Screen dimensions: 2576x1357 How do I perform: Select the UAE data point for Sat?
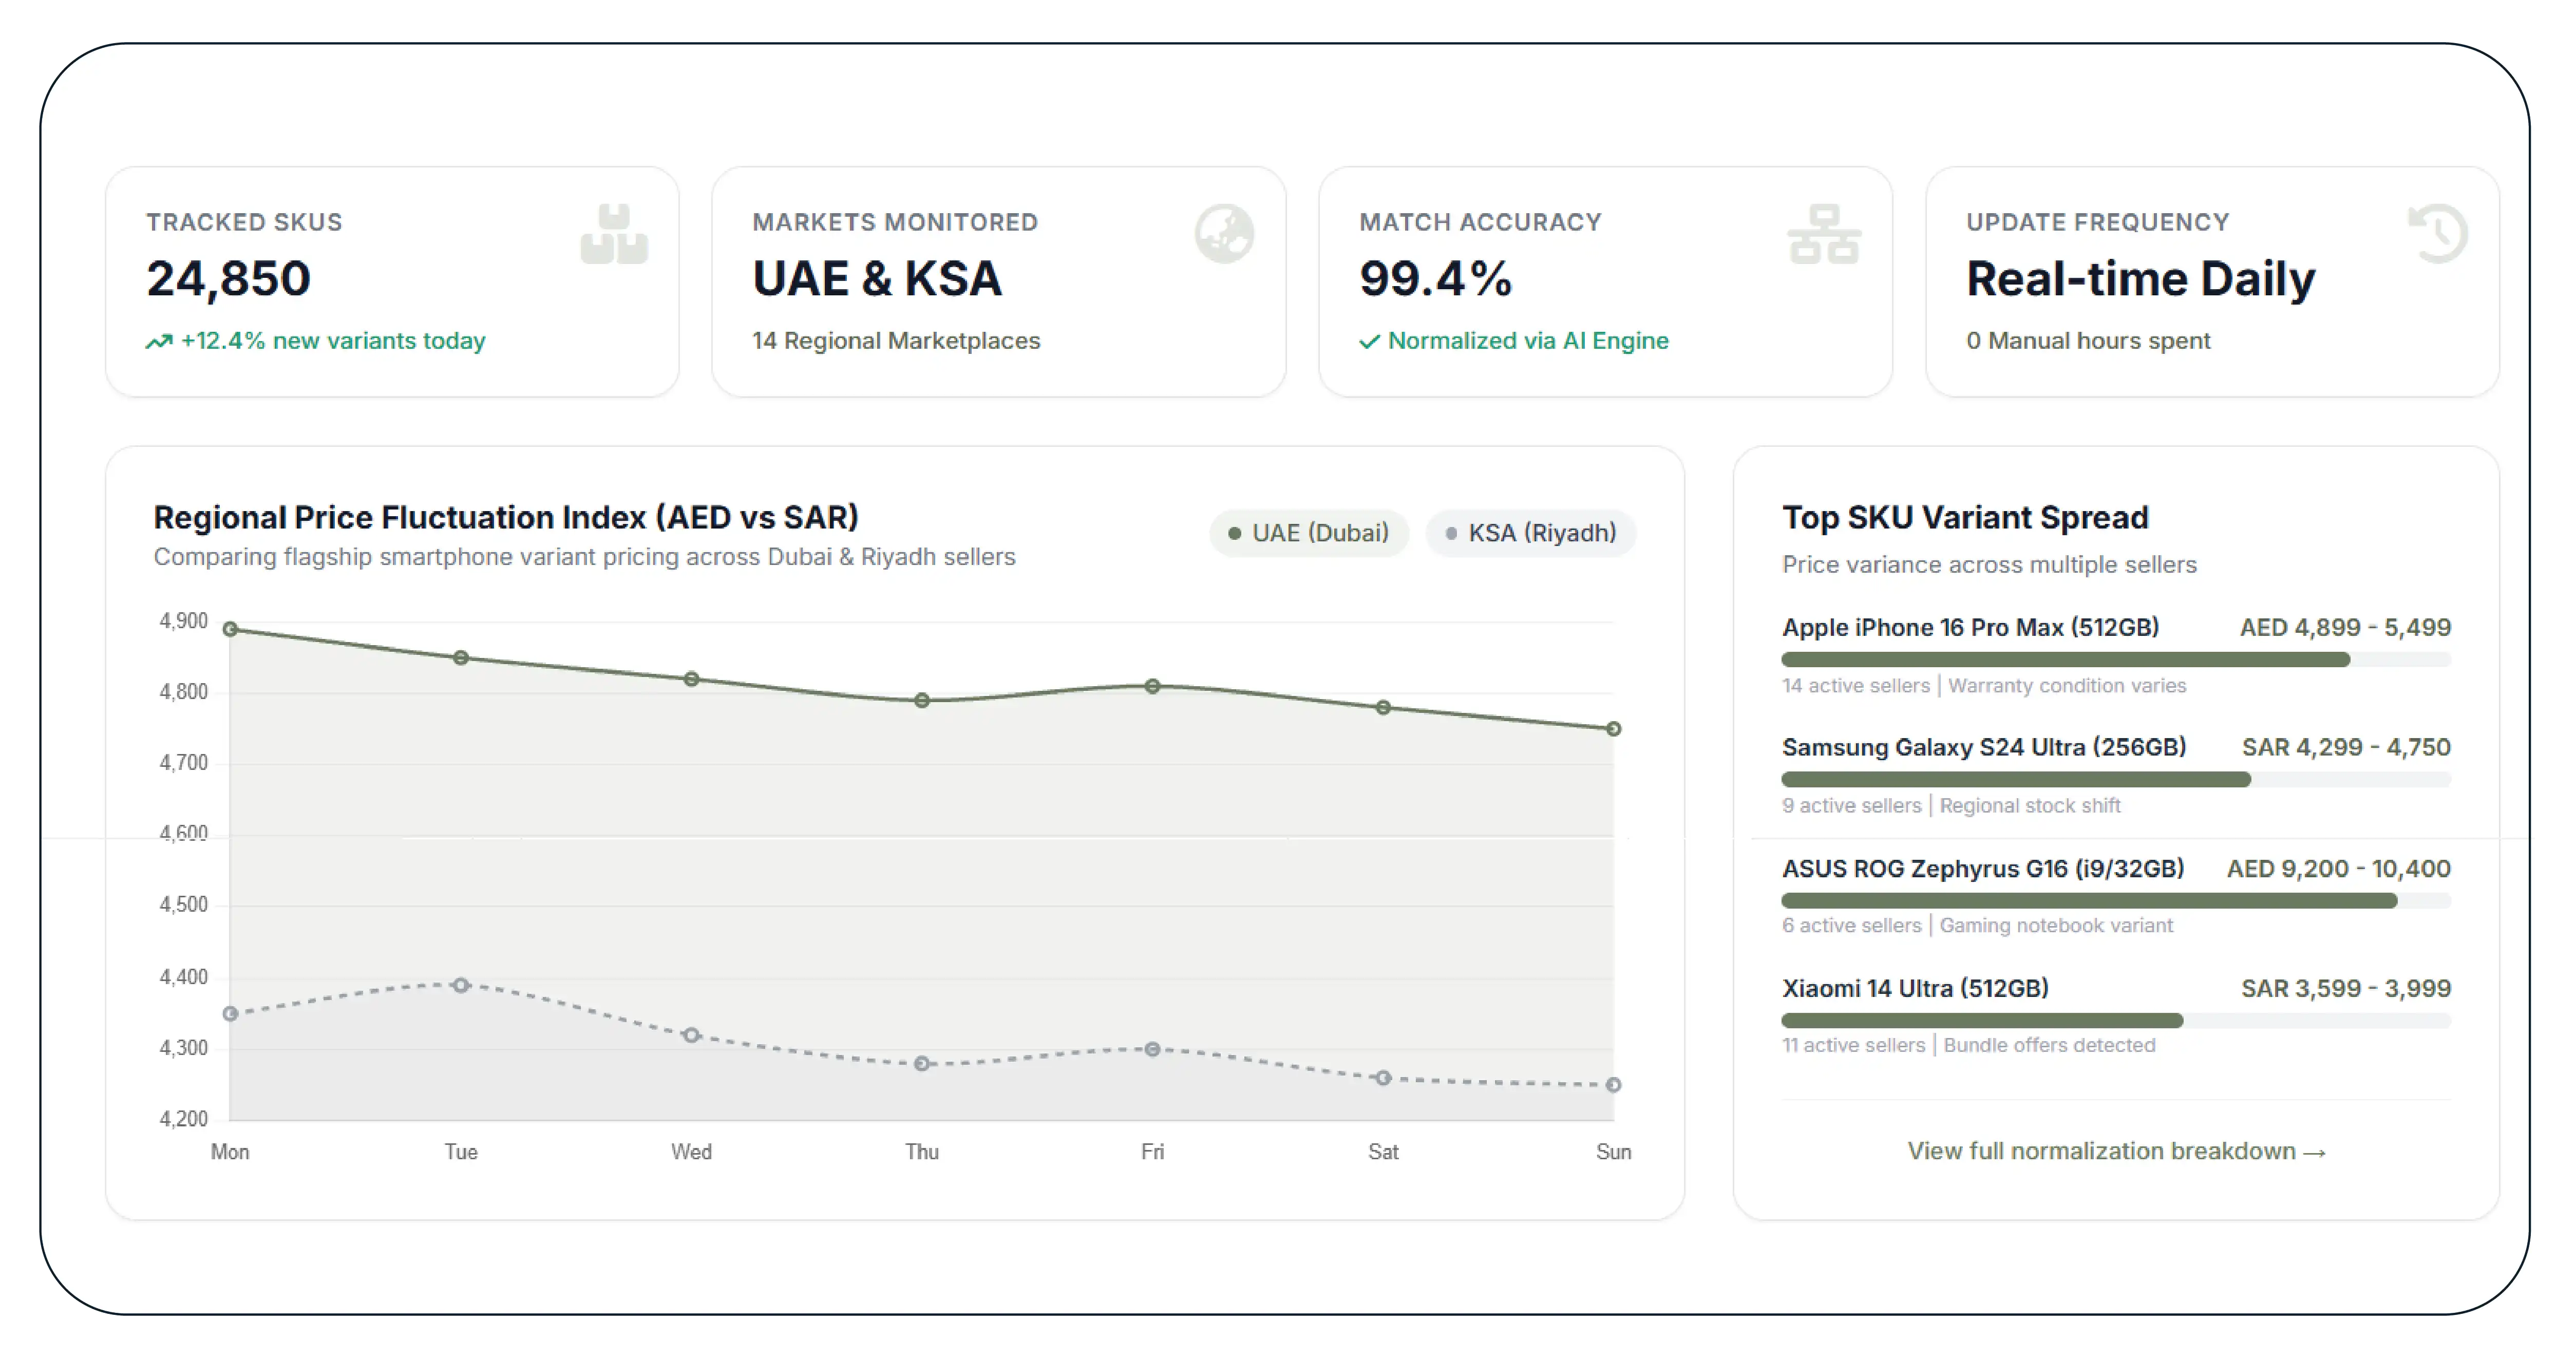pos(1383,707)
